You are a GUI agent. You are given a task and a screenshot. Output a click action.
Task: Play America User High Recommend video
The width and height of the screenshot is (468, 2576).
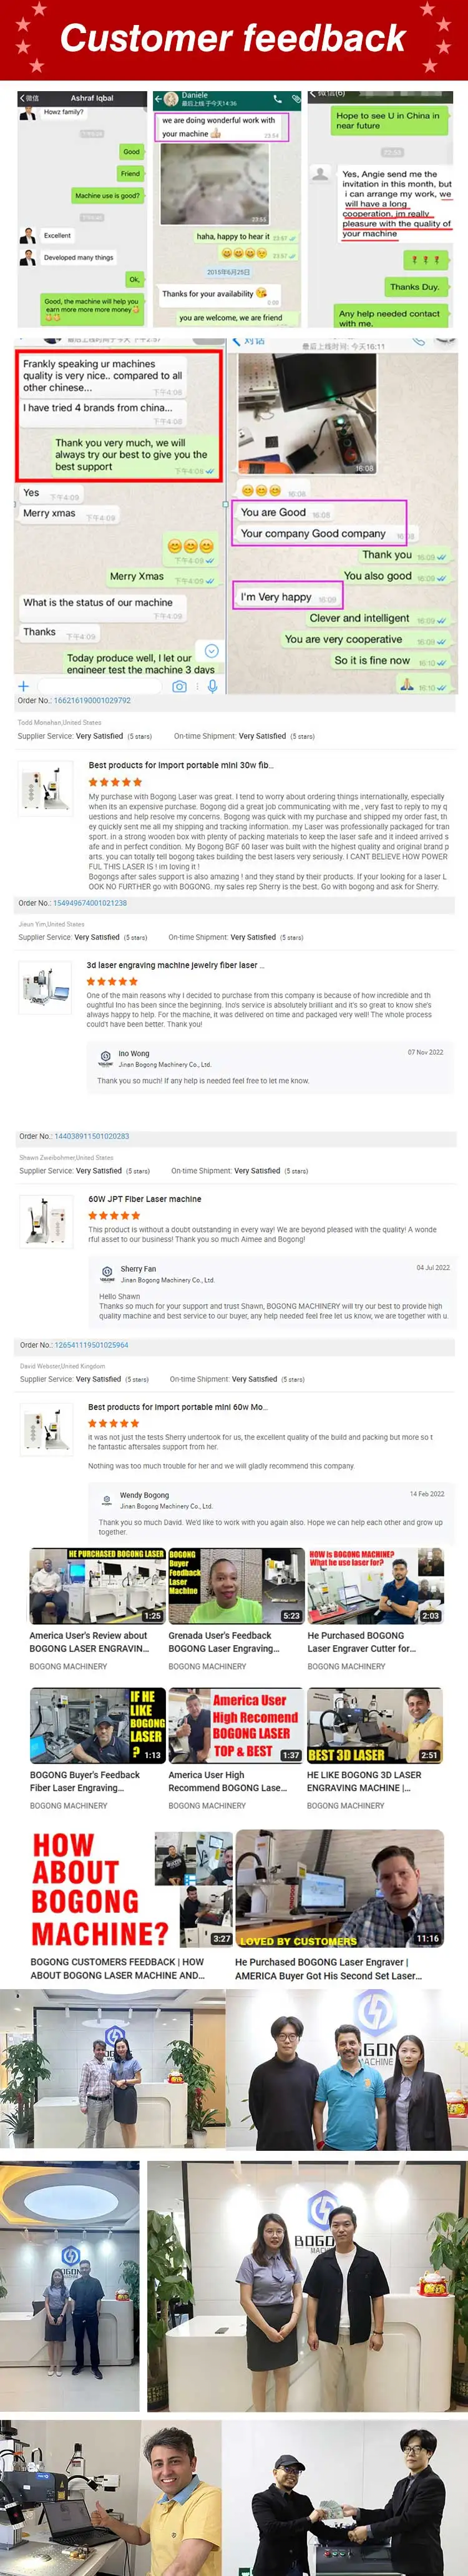(x=236, y=1726)
